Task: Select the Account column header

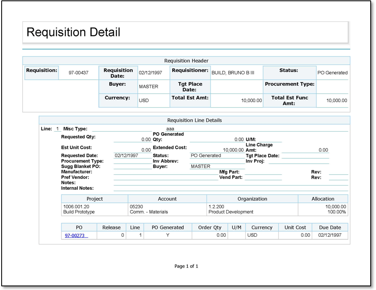Action: [x=167, y=199]
